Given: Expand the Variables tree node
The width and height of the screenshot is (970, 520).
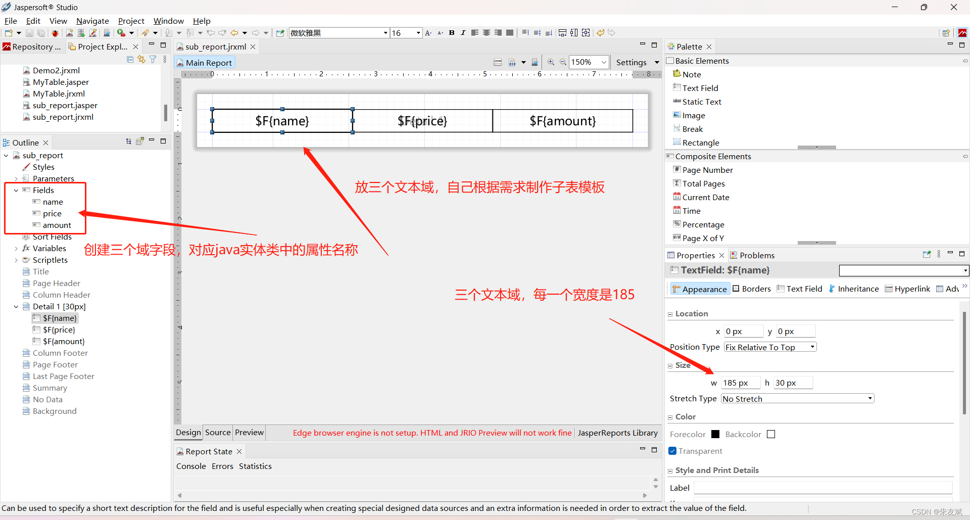Looking at the screenshot, I should pos(17,248).
